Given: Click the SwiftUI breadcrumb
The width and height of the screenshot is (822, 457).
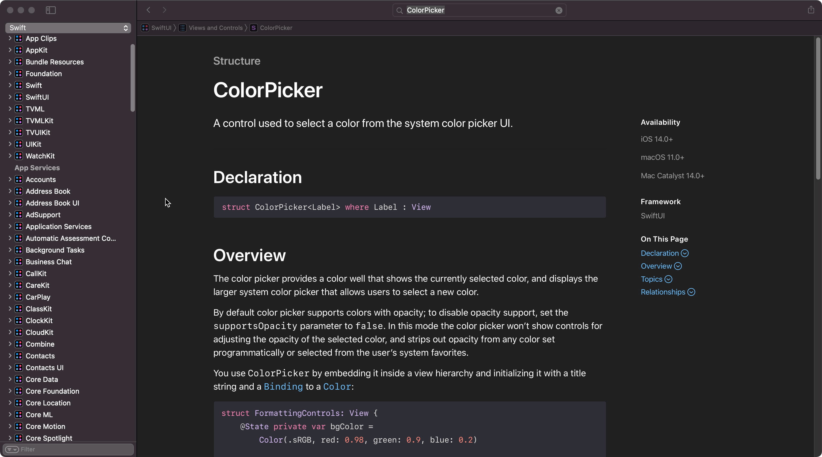Looking at the screenshot, I should coord(157,28).
